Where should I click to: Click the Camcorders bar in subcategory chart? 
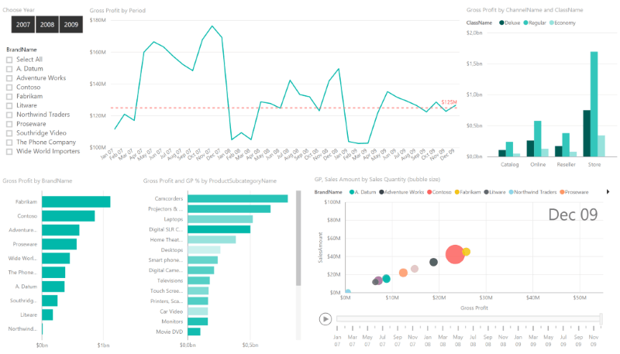(237, 198)
